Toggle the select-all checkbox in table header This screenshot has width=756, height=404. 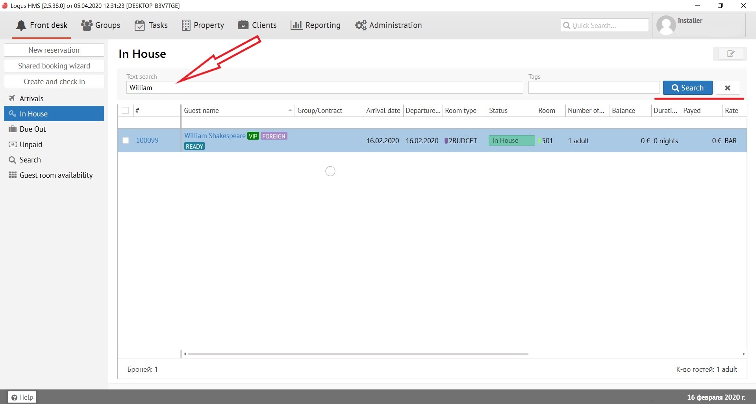coord(125,111)
